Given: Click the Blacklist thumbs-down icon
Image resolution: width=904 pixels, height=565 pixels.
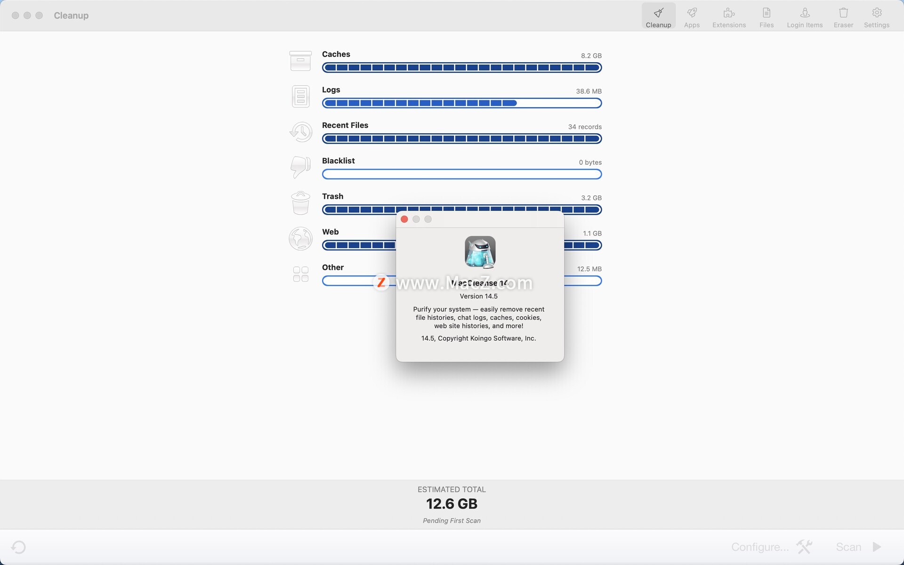Looking at the screenshot, I should [300, 167].
